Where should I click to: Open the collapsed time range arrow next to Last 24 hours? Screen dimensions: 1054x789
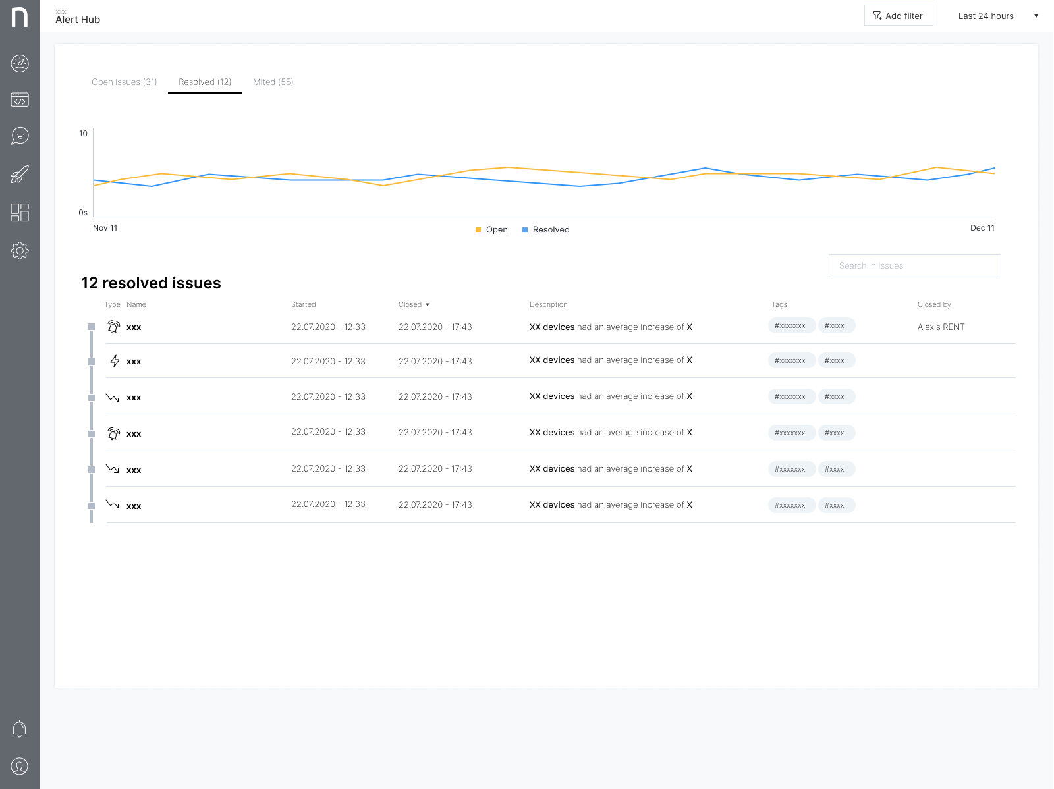[1035, 16]
